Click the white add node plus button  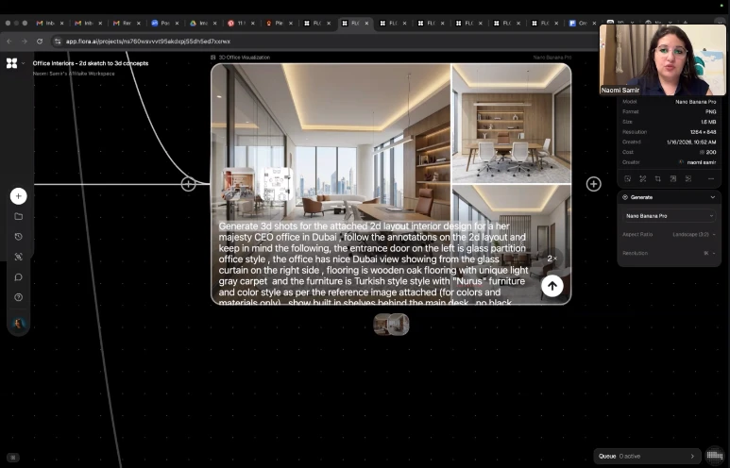18,196
